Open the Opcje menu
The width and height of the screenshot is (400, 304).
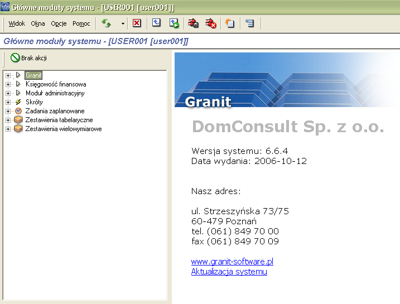tap(59, 23)
